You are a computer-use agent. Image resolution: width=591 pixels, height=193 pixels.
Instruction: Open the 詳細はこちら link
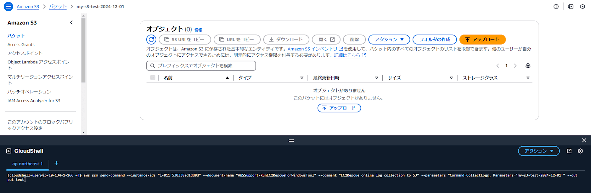(x=350, y=55)
